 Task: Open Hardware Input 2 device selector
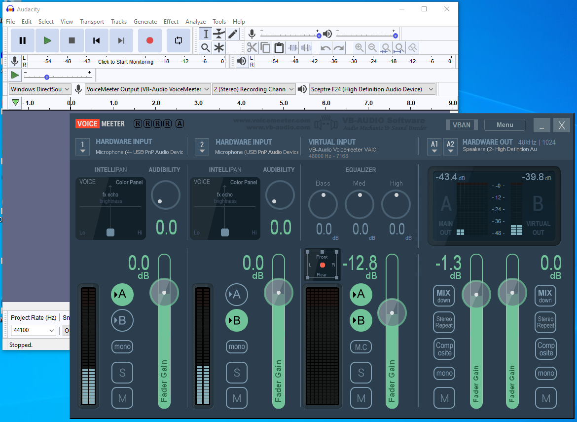tap(202, 147)
